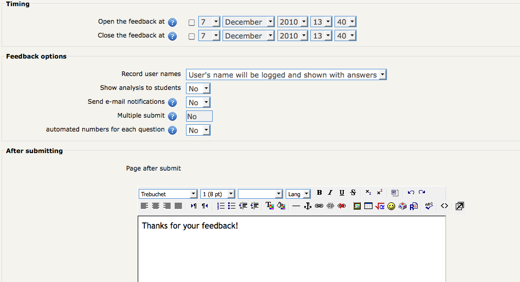Undo the last editor action
The width and height of the screenshot is (520, 282).
(411, 193)
